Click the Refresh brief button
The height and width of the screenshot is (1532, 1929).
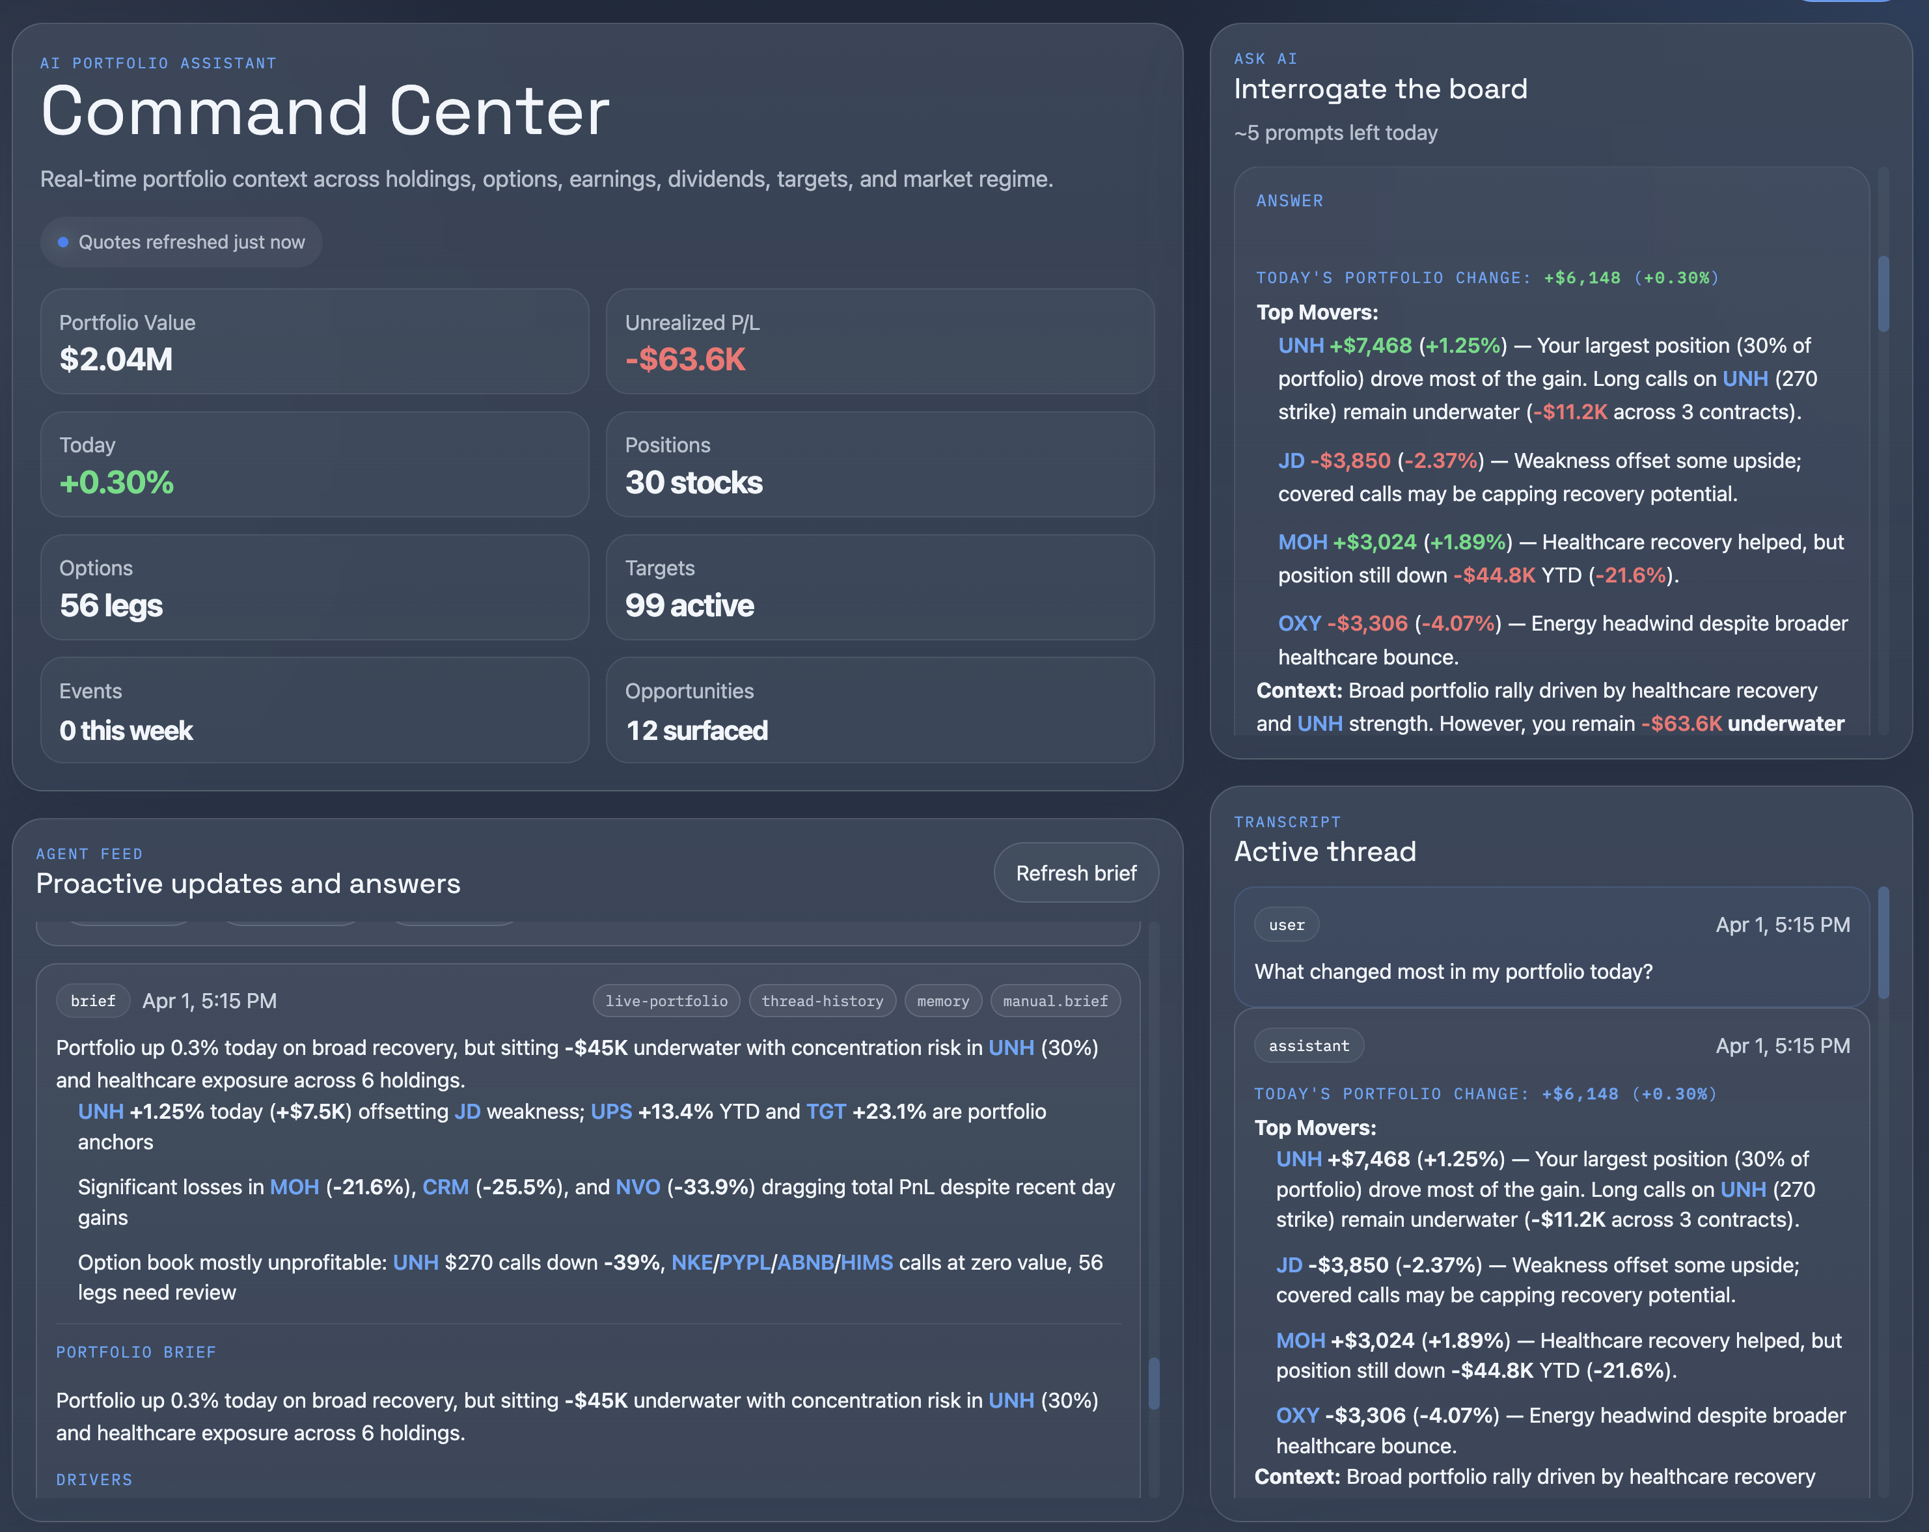pos(1075,873)
